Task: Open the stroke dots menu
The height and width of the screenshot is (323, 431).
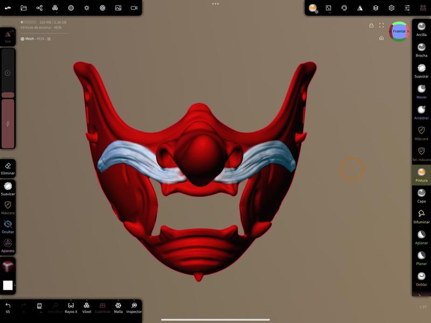Action: point(329,8)
